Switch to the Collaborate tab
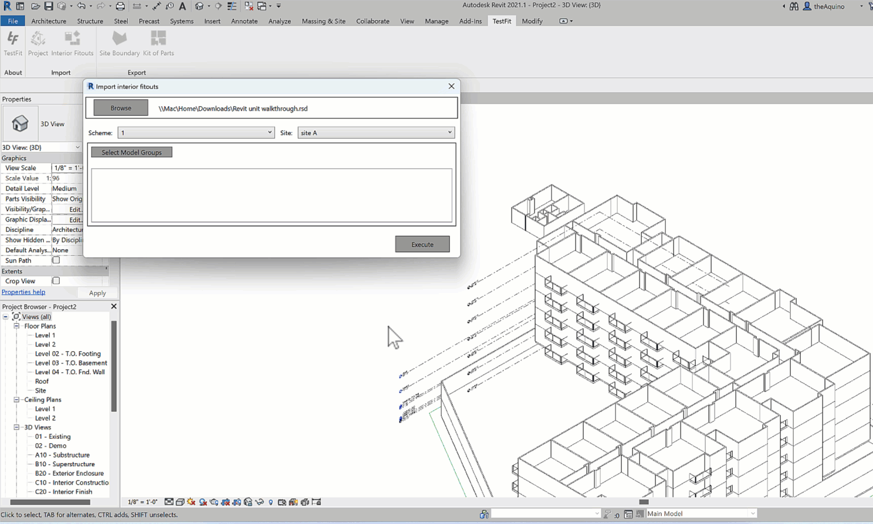Viewport: 873px width, 524px height. 373,21
